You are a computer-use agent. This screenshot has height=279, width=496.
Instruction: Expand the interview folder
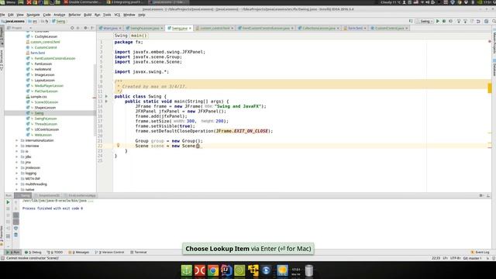(x=17, y=146)
